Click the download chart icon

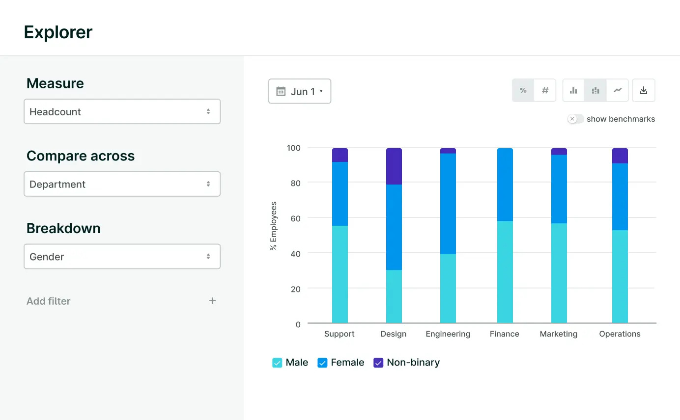coord(644,91)
